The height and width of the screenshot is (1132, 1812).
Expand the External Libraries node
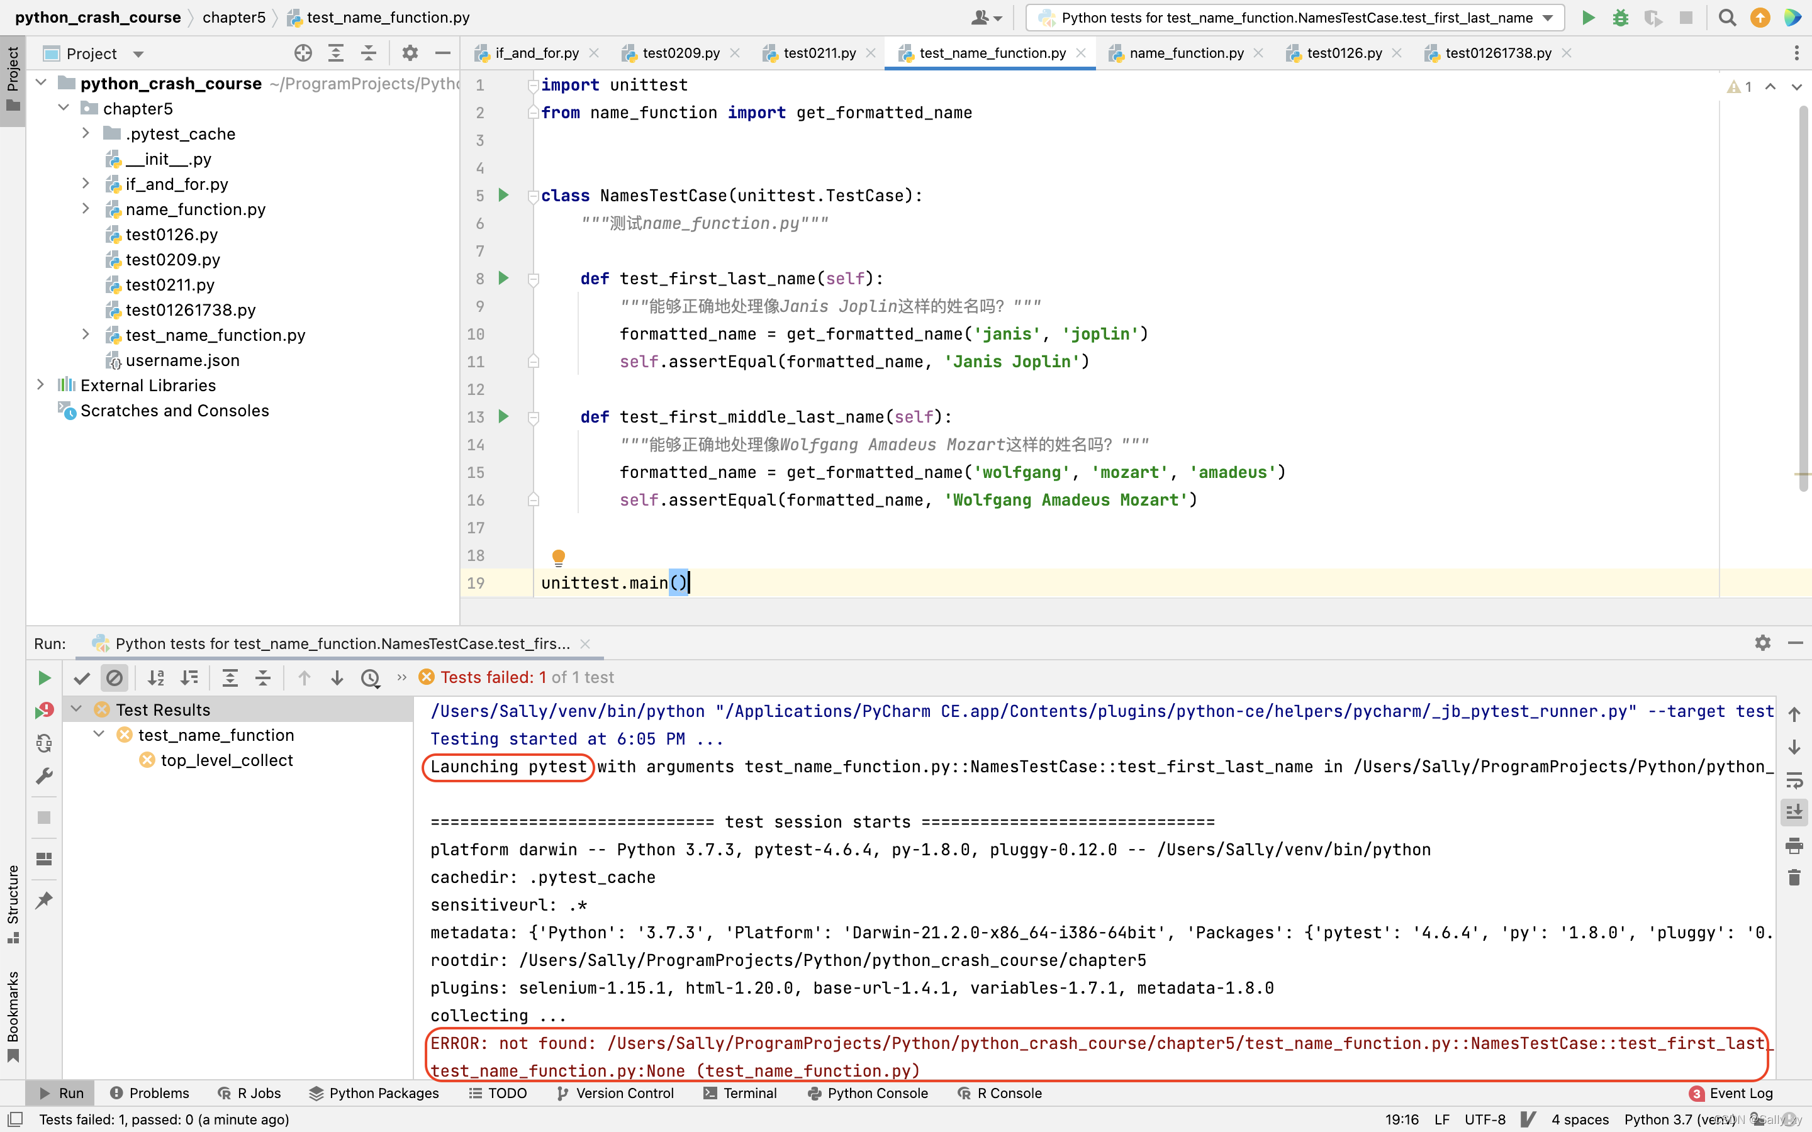coord(41,385)
